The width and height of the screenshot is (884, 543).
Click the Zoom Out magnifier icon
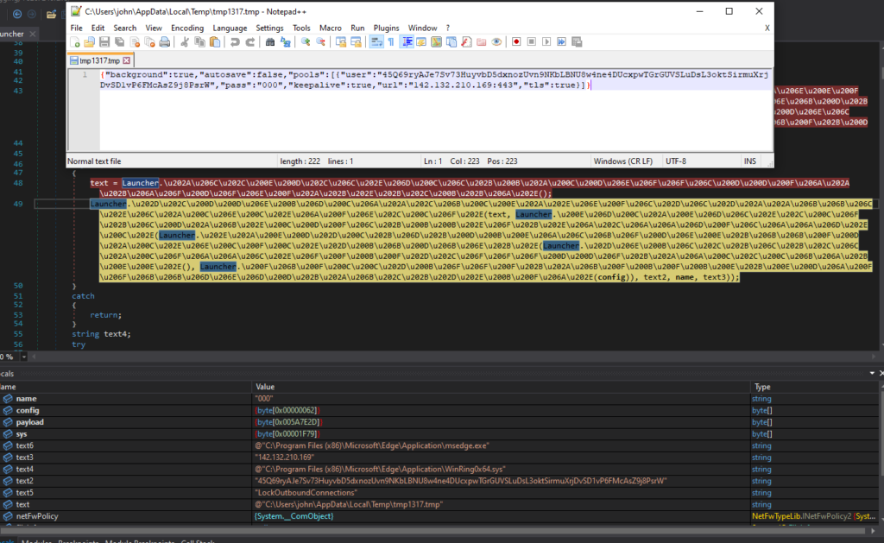(320, 42)
